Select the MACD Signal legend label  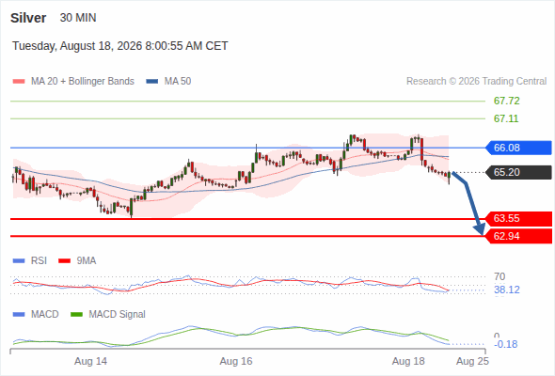(118, 315)
